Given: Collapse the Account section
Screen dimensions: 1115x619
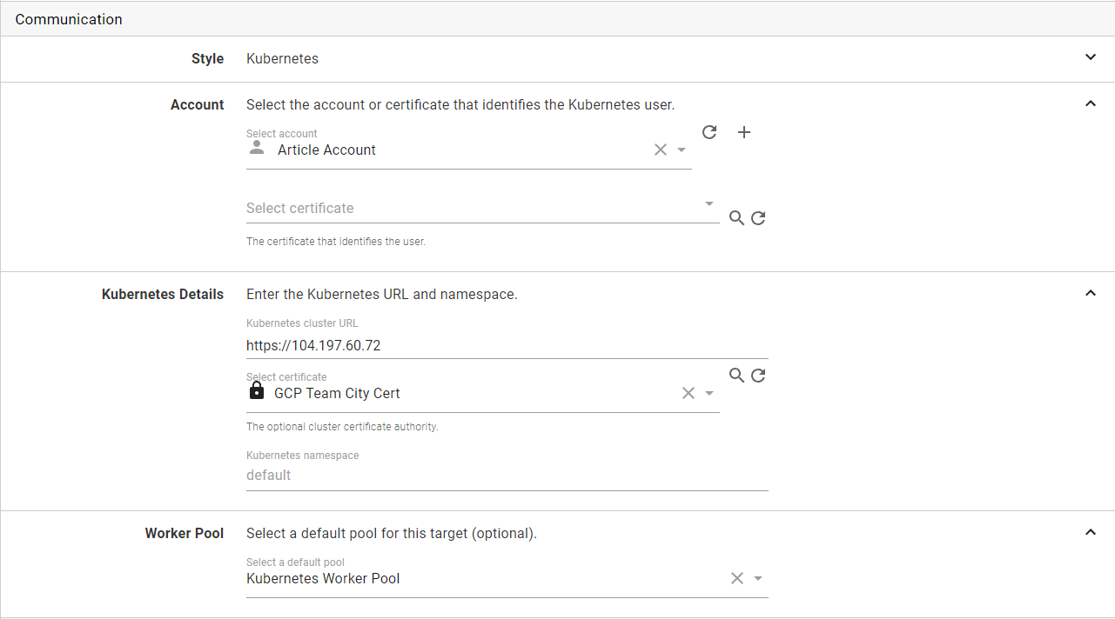Looking at the screenshot, I should [x=1091, y=103].
